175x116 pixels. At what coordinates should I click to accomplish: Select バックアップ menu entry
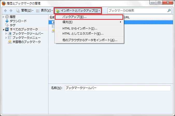(75, 17)
